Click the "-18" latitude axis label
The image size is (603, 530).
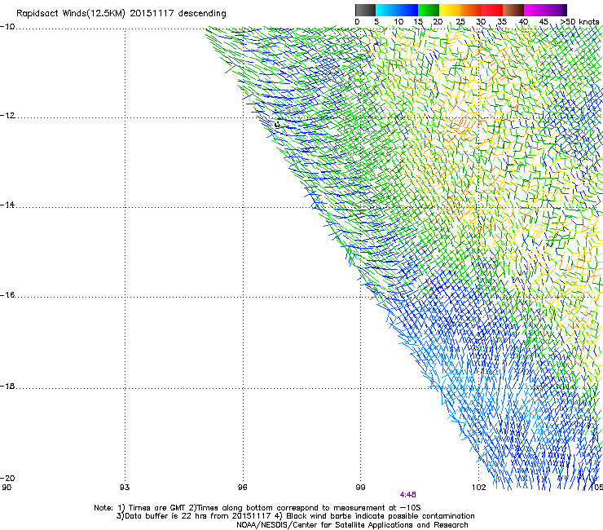[x=7, y=386]
